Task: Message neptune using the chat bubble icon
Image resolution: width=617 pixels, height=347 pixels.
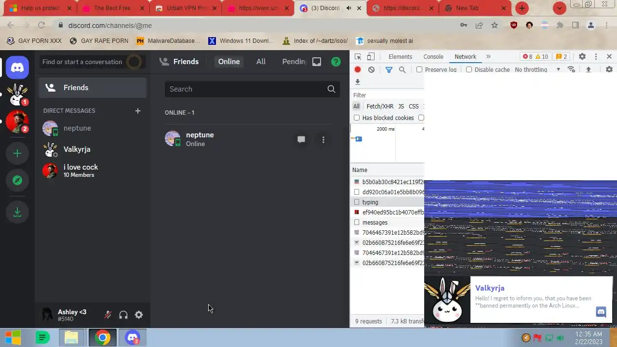Action: tap(301, 139)
